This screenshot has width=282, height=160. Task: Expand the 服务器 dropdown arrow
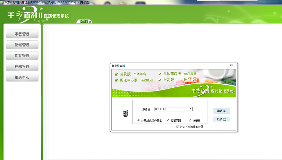(191, 109)
